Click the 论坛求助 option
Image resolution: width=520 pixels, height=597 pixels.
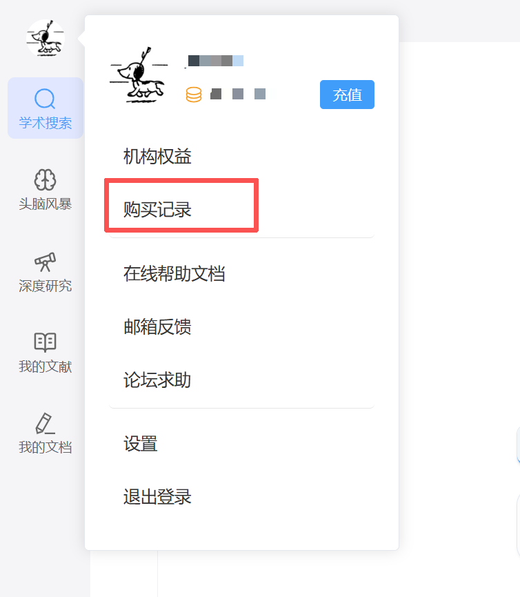point(157,380)
